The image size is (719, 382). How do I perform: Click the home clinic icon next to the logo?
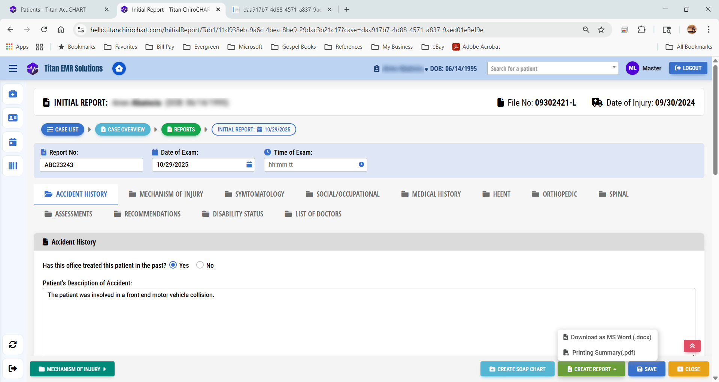[x=119, y=69]
